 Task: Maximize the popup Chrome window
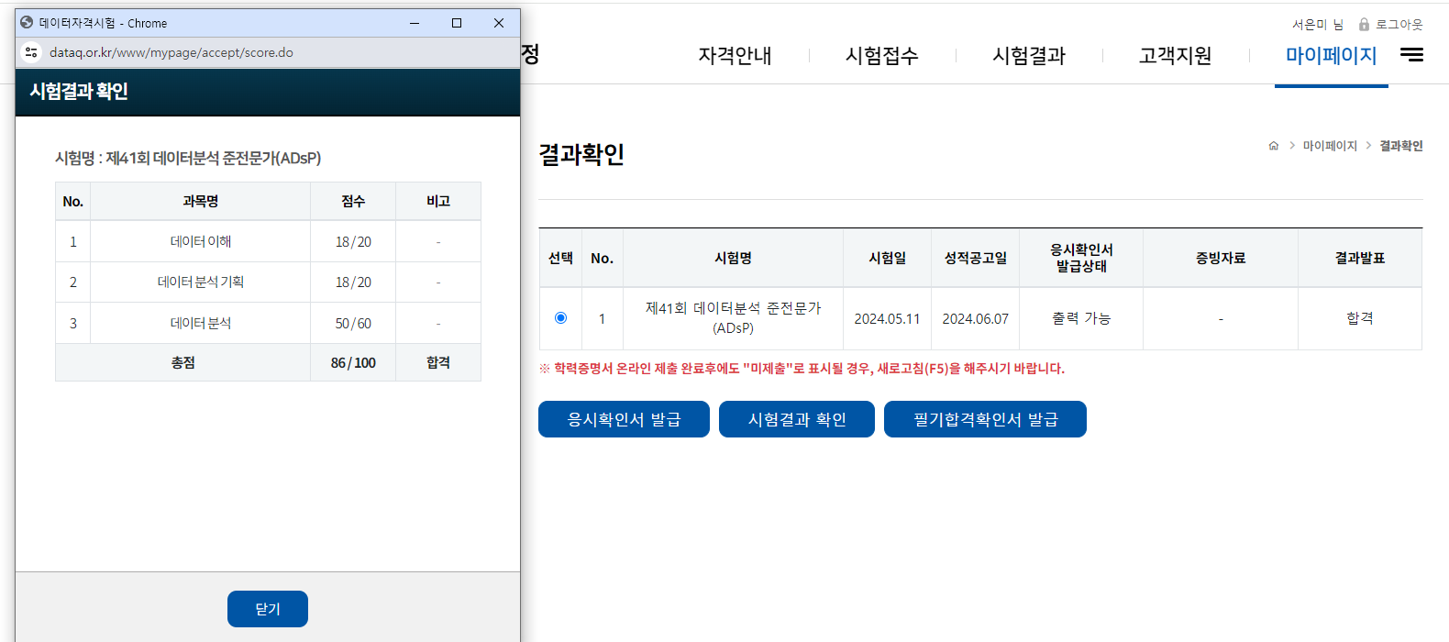(457, 23)
